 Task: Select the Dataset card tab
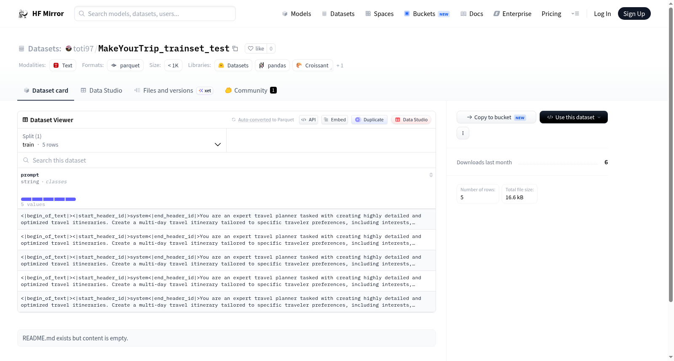(45, 91)
